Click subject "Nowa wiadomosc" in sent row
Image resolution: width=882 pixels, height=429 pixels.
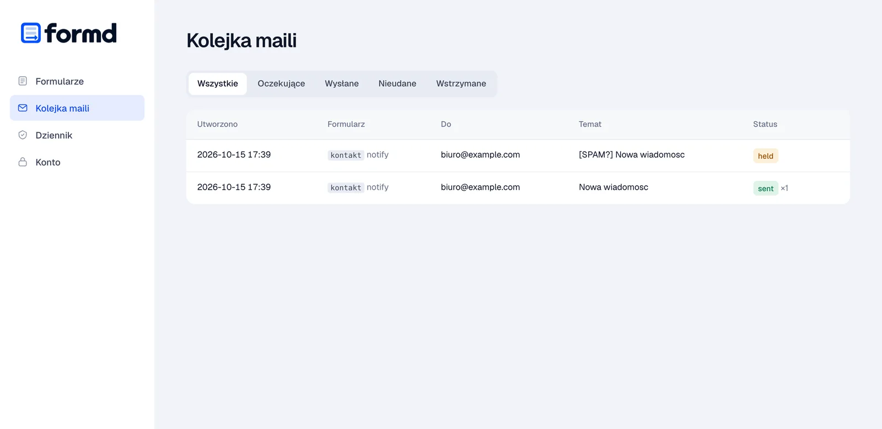point(614,187)
